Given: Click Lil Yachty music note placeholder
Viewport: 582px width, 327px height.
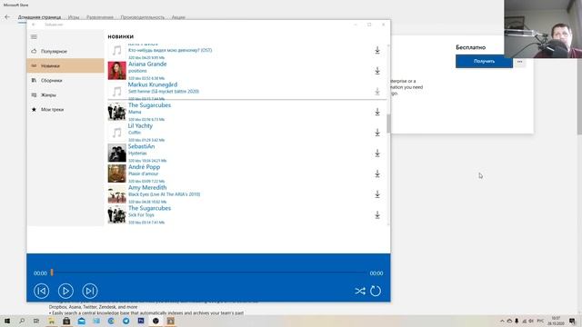Looking at the screenshot, I should coord(117,133).
